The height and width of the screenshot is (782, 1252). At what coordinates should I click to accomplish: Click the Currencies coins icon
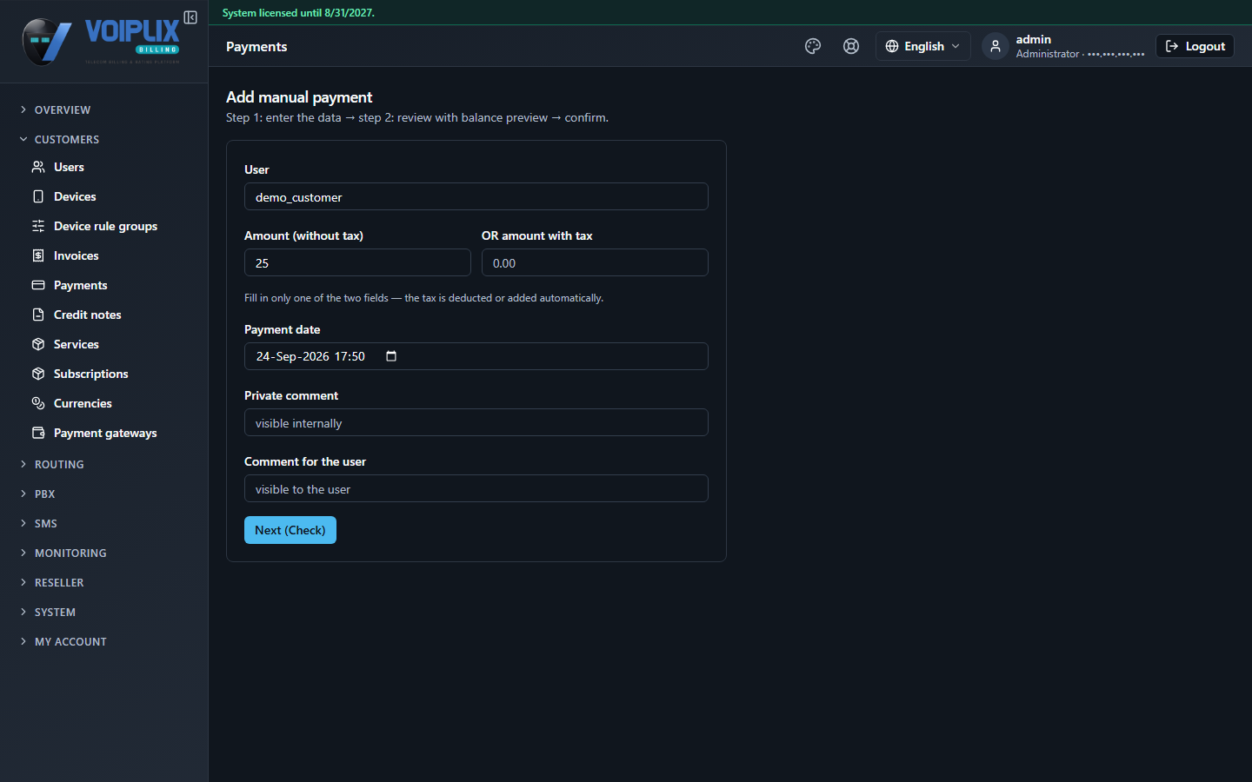point(38,403)
